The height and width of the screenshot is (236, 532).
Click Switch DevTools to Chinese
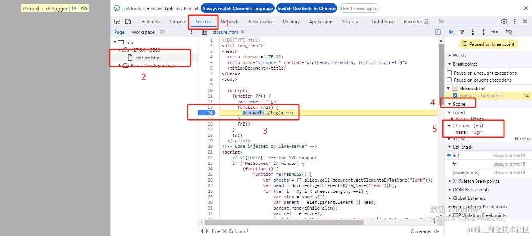point(307,8)
